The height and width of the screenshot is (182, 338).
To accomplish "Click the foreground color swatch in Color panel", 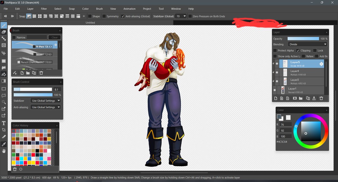I will click(x=279, y=117).
